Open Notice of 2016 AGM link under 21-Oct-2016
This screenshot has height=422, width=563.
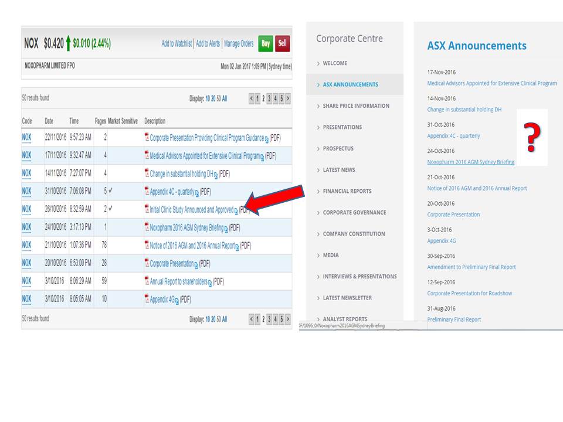click(x=477, y=188)
